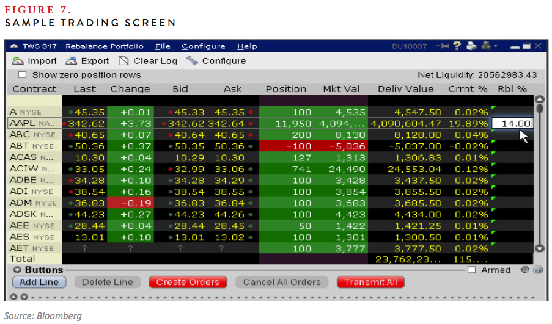Click the scroll down arrow of table
The image size is (552, 324).
pyautogui.click(x=540, y=248)
